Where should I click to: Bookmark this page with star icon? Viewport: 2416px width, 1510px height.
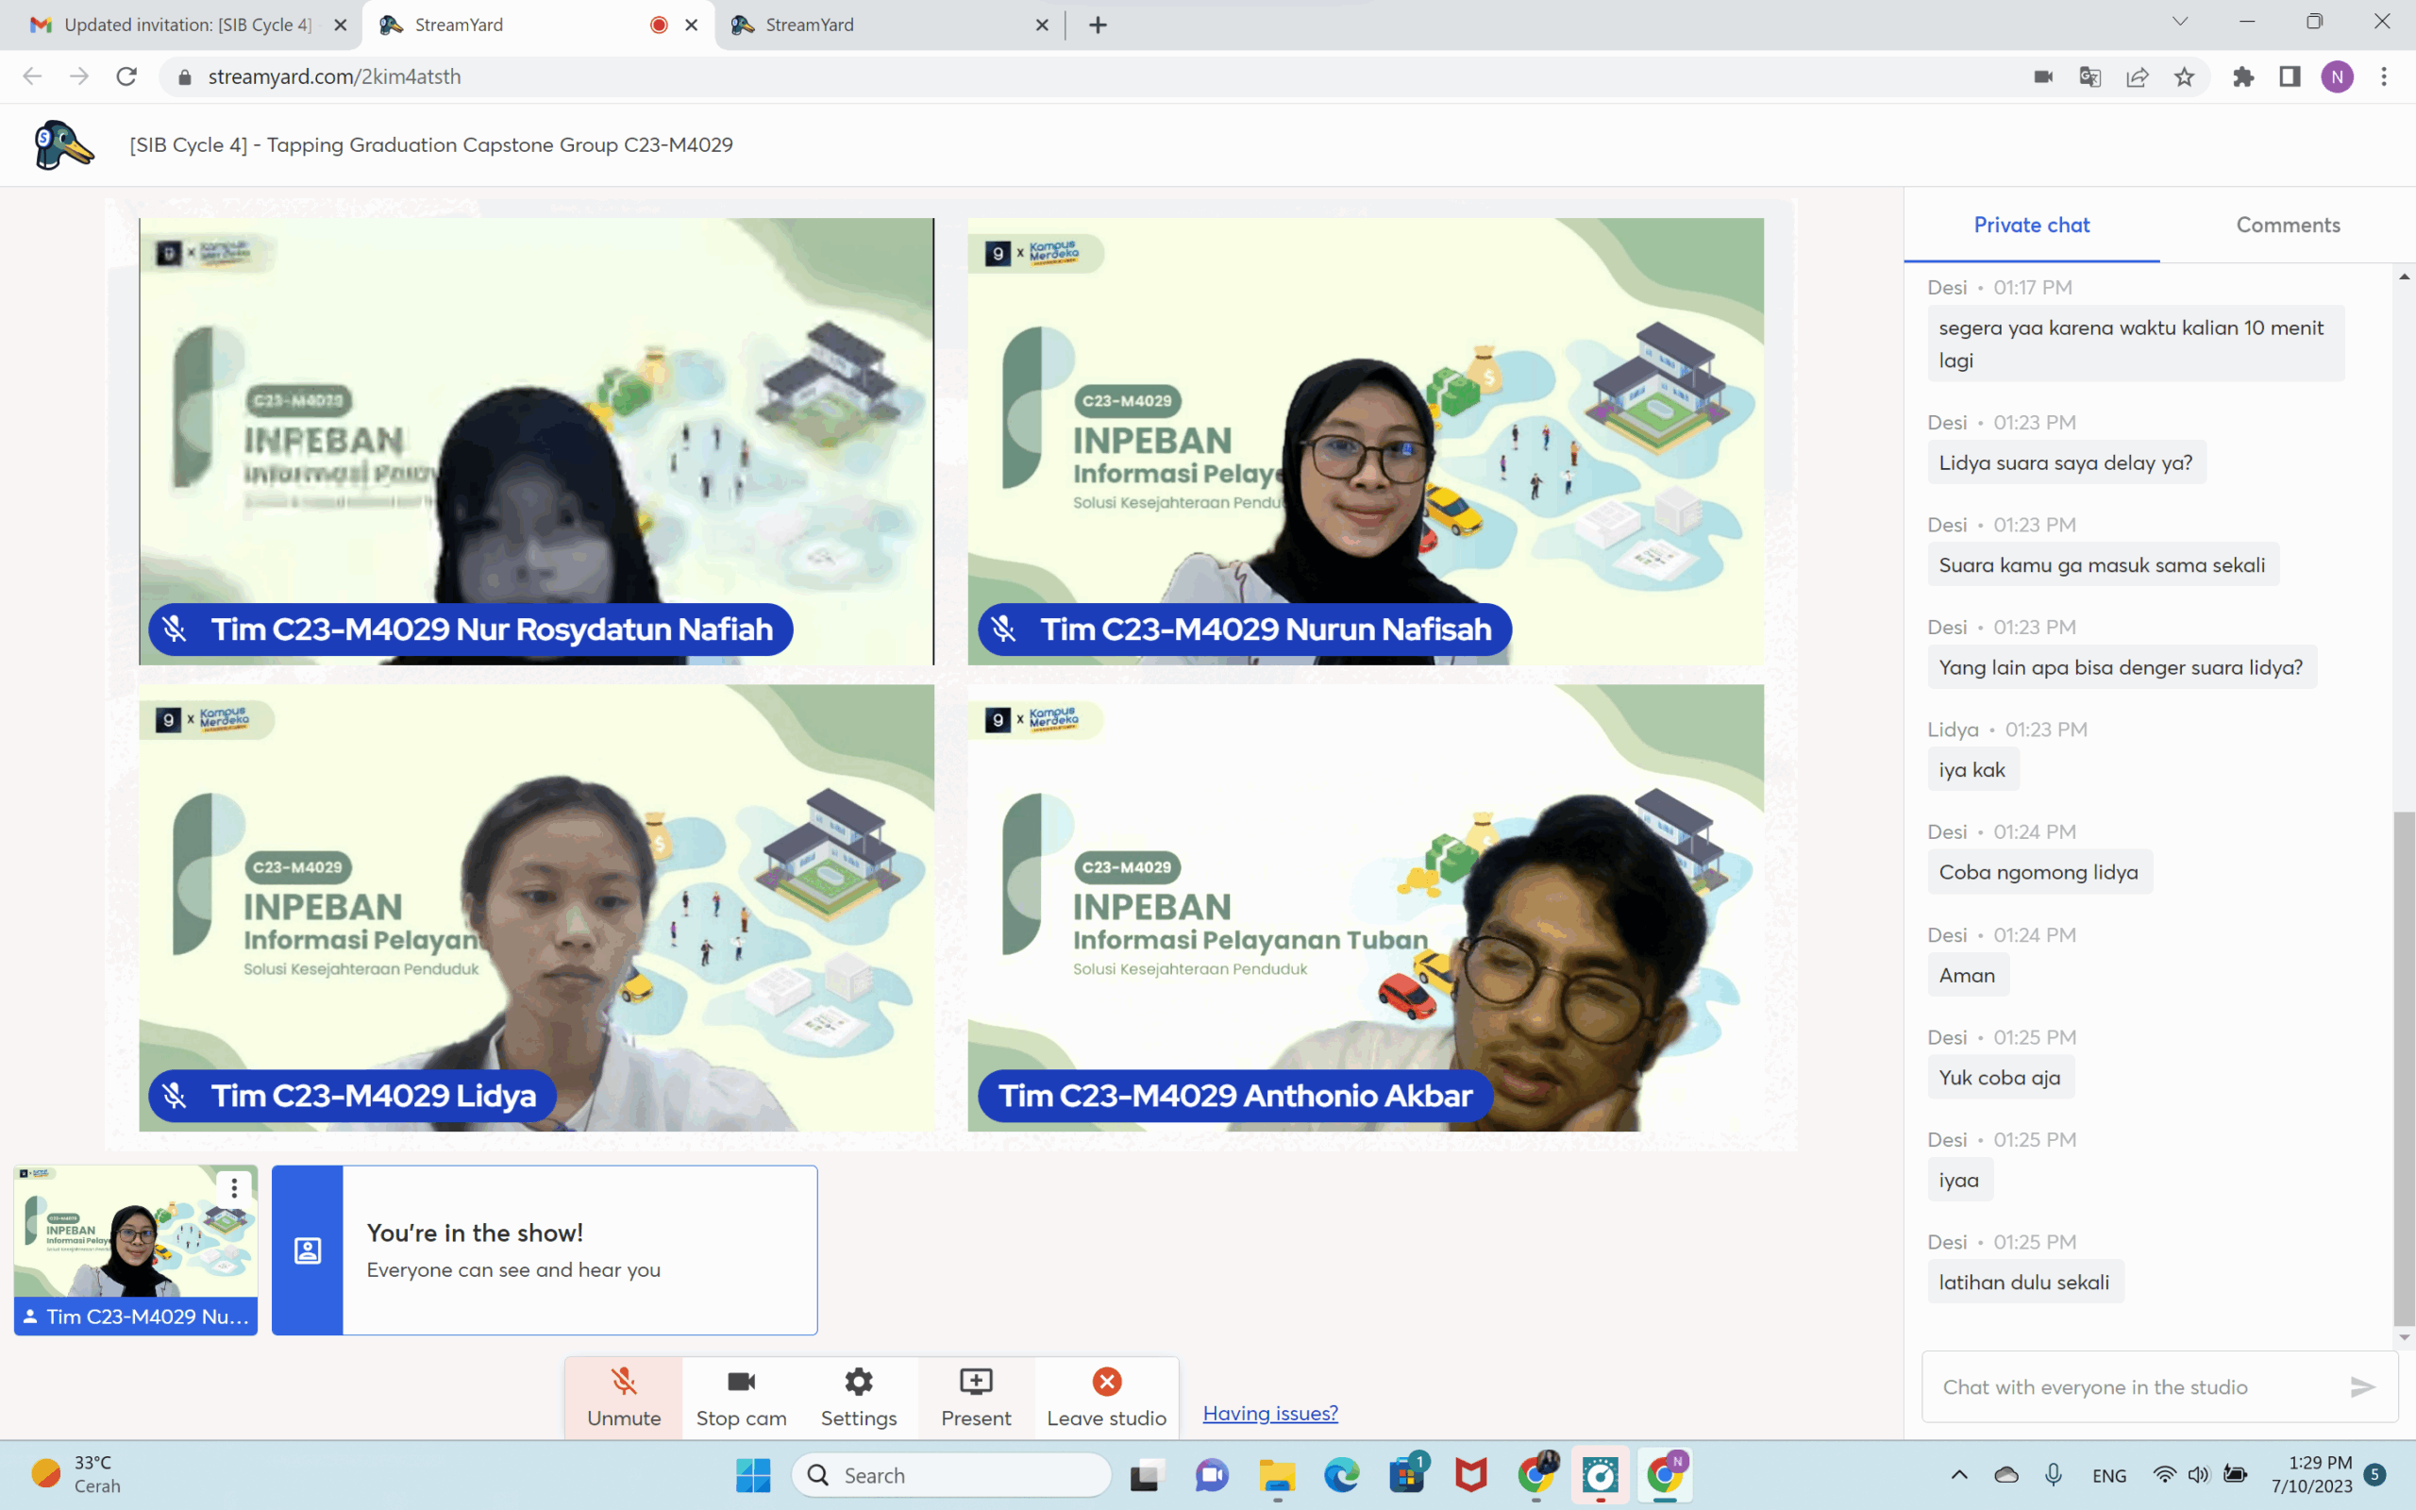[x=2185, y=76]
